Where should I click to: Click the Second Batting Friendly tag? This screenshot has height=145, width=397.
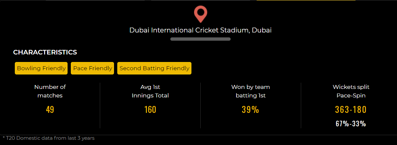pos(154,68)
